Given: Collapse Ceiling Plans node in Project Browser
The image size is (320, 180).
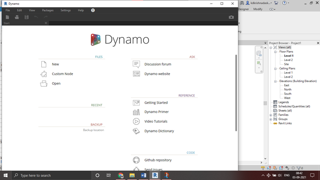Looking at the screenshot, I should pyautogui.click(x=276, y=69).
